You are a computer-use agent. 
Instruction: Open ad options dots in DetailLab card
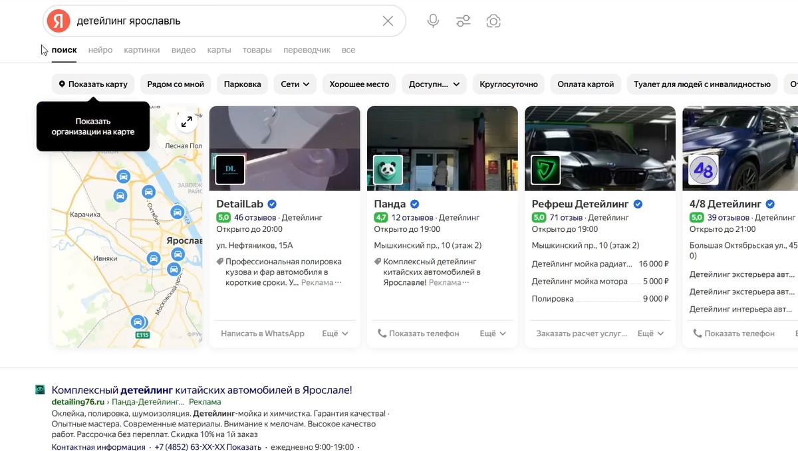(338, 282)
